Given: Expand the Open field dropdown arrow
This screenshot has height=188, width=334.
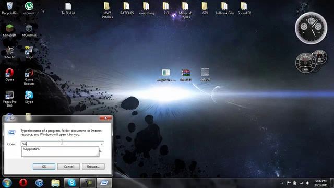Looking at the screenshot, I should [102, 144].
